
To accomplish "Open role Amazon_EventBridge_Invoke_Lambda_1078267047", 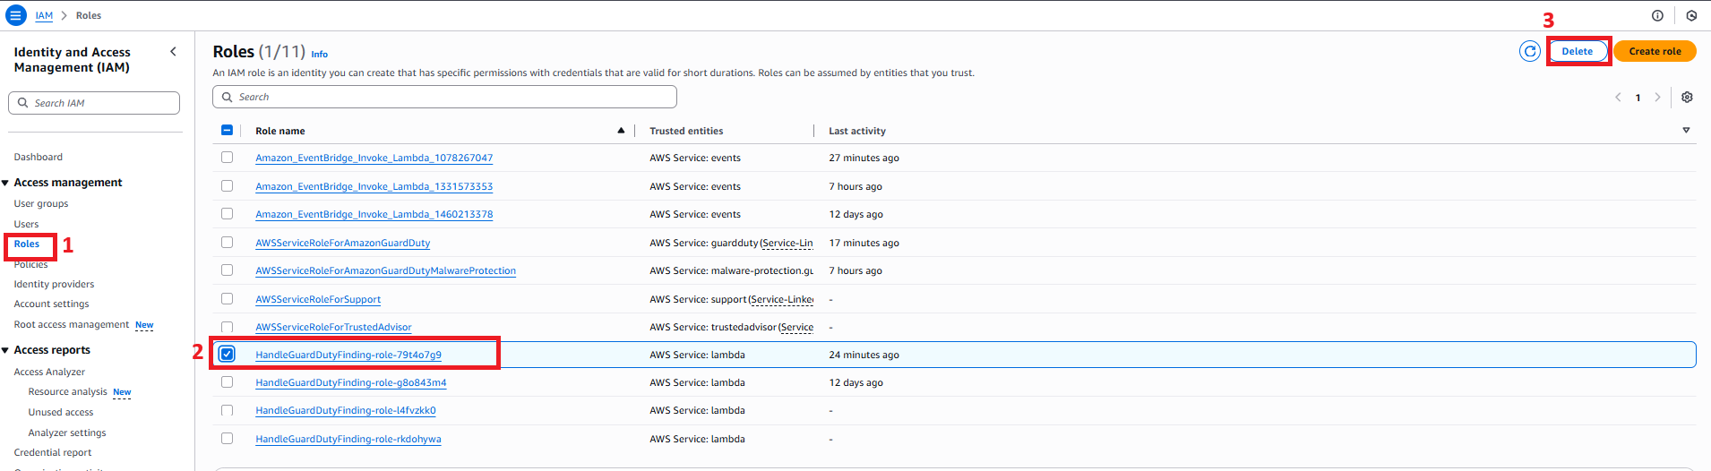I will pyautogui.click(x=374, y=158).
